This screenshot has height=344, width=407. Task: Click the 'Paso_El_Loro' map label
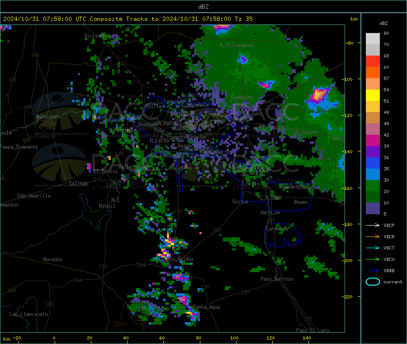click(x=312, y=330)
